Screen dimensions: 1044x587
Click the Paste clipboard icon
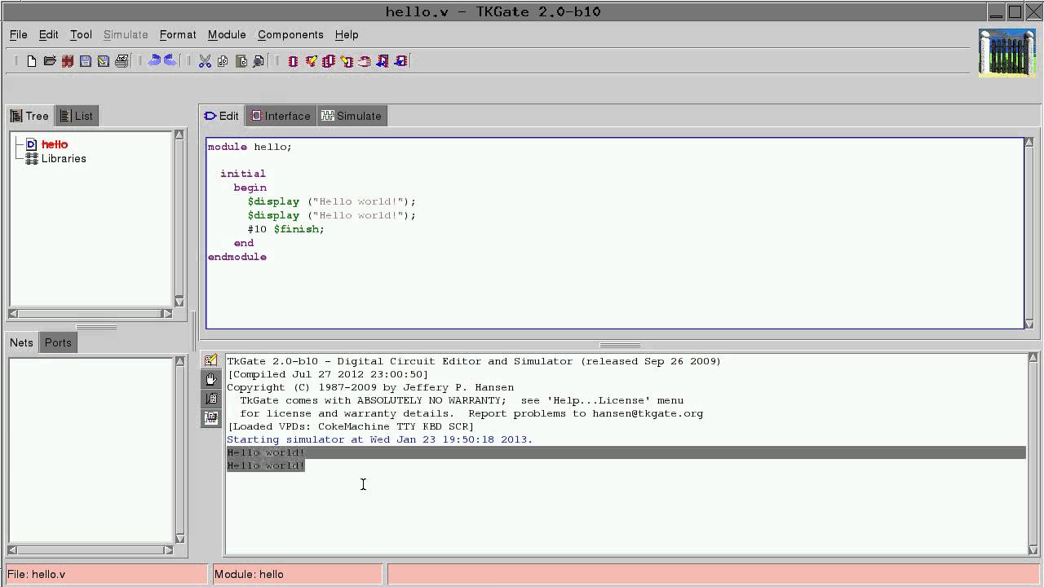[241, 61]
